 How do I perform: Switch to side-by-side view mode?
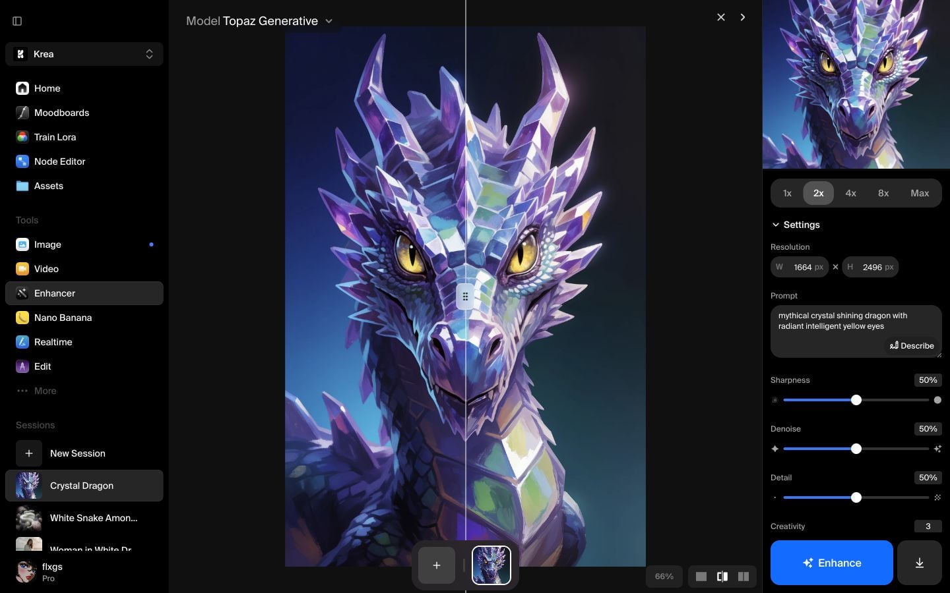coord(744,577)
